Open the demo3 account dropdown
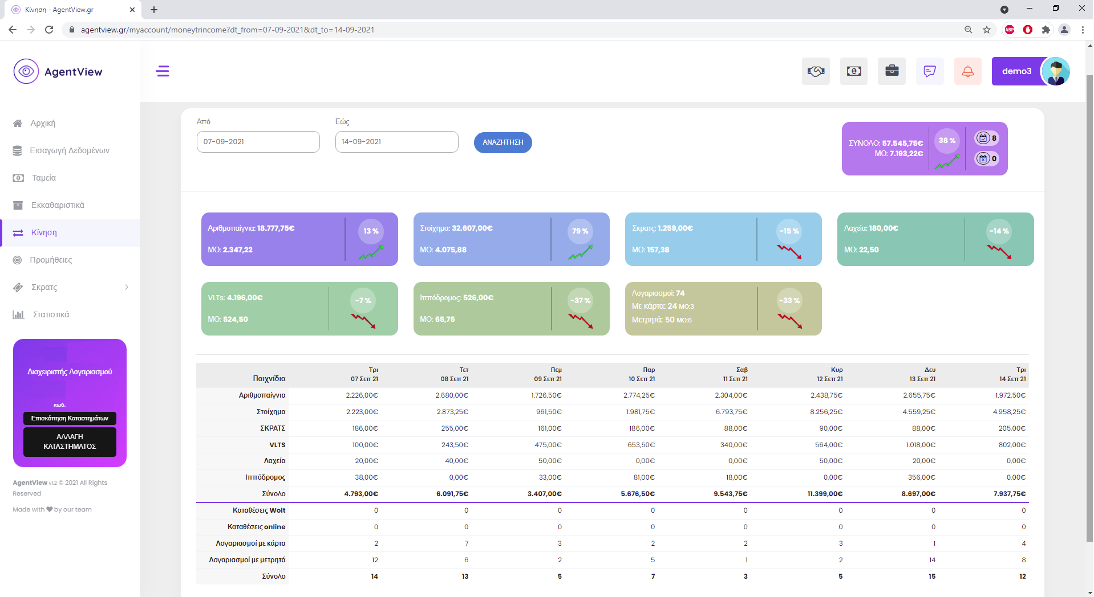The height and width of the screenshot is (597, 1094). tap(1016, 71)
